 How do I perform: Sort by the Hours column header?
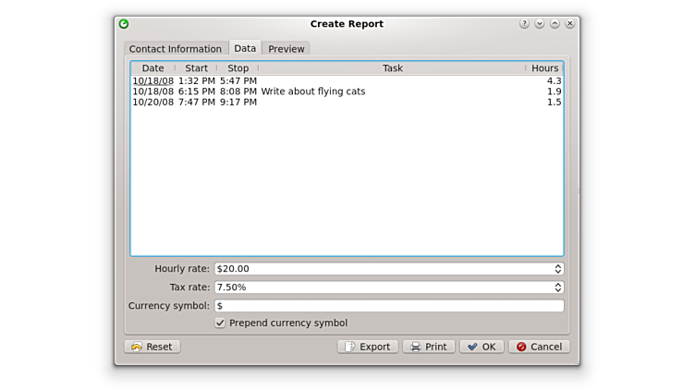tap(544, 68)
